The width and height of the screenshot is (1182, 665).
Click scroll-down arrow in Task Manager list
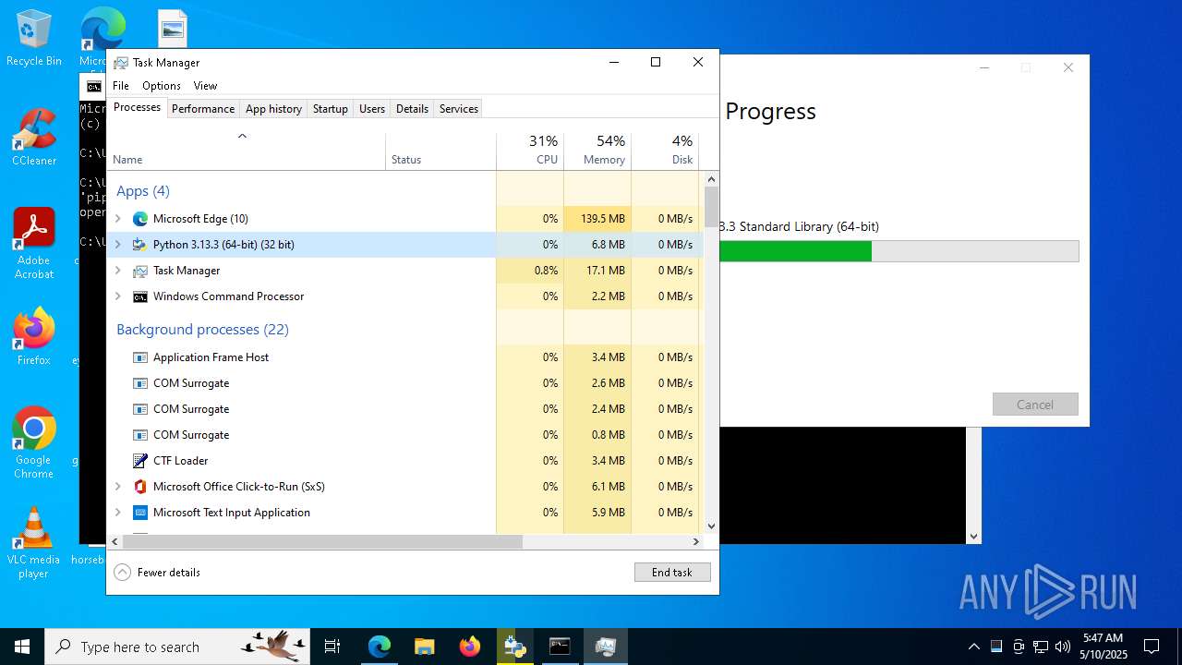click(711, 526)
